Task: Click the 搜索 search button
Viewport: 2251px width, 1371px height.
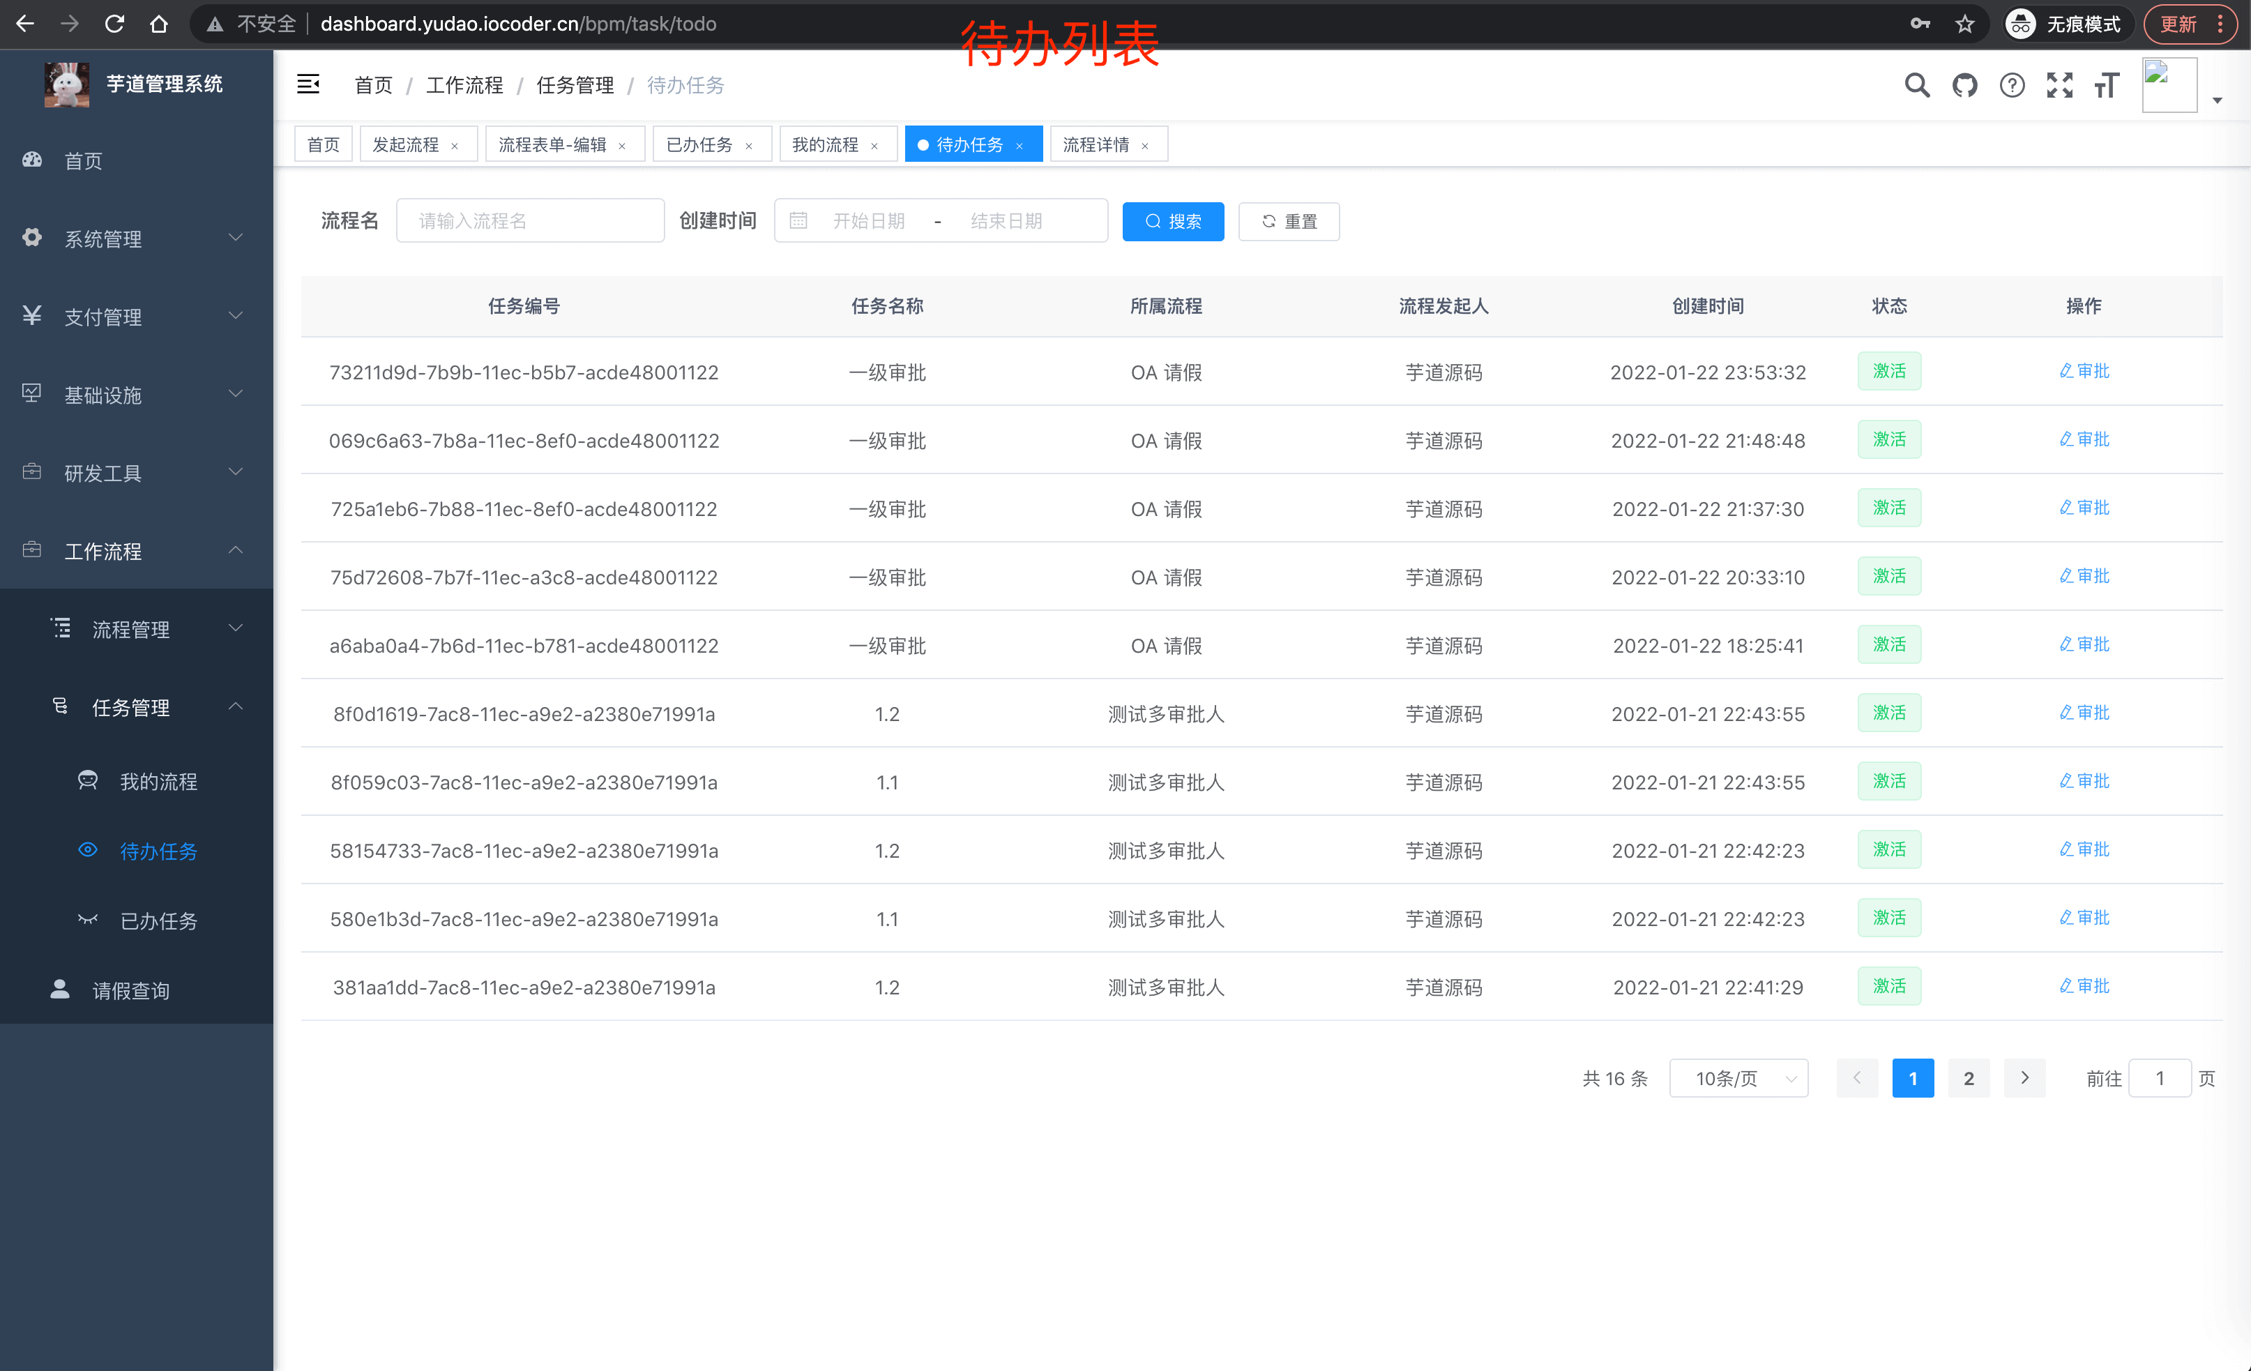Action: point(1173,221)
